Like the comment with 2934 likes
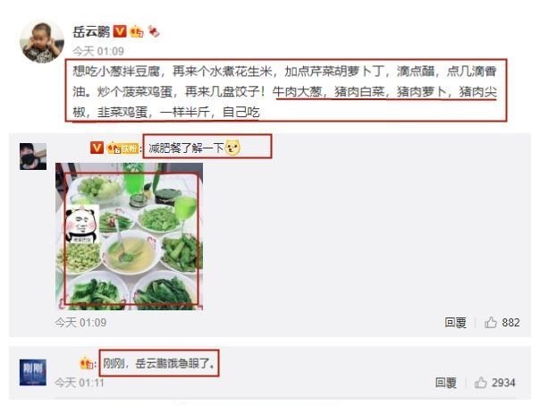The image size is (540, 406). tap(480, 383)
